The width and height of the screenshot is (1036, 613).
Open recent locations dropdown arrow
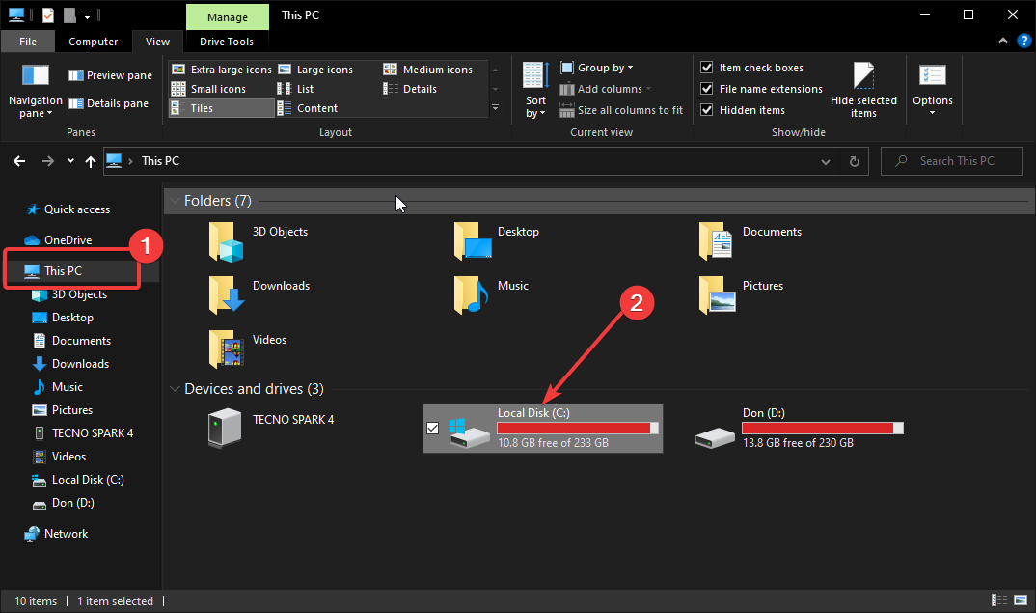[70, 160]
